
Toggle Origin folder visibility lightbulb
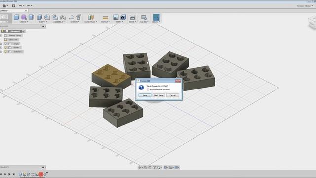[5, 44]
